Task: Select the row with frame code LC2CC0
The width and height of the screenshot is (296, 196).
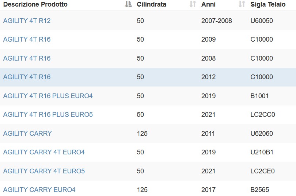Action: (x=148, y=115)
